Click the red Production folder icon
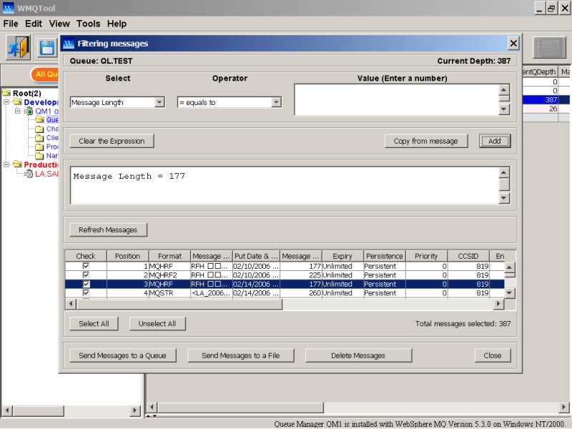Image resolution: width=572 pixels, height=429 pixels. pyautogui.click(x=17, y=164)
